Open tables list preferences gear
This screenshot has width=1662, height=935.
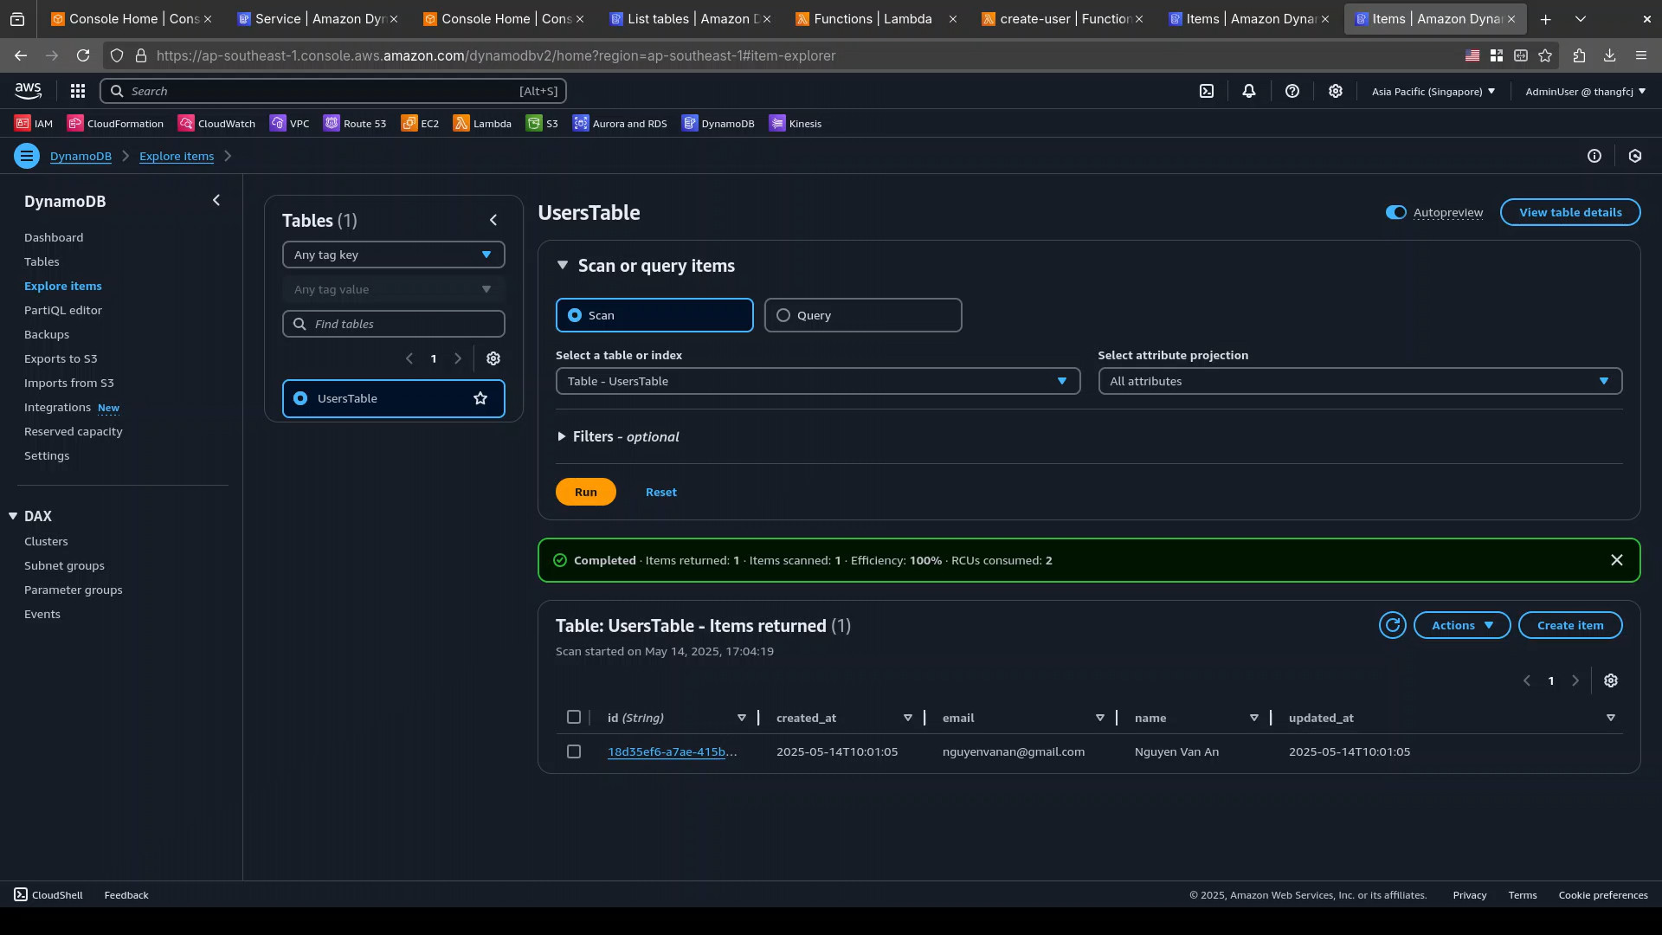tap(493, 358)
